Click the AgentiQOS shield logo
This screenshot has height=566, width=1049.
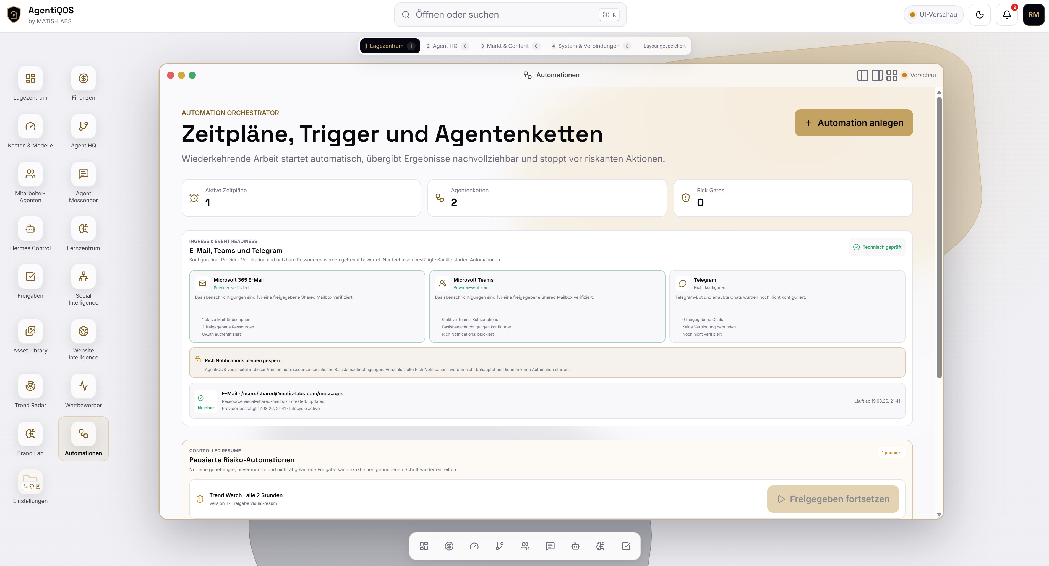pyautogui.click(x=14, y=15)
